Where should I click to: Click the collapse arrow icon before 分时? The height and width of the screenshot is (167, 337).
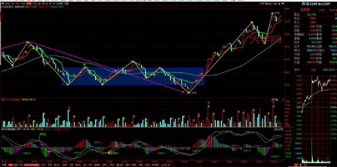point(2,3)
